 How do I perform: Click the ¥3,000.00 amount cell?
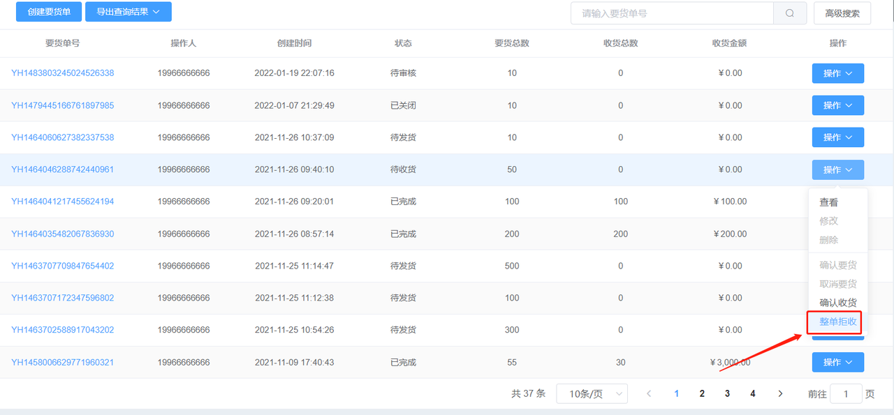pyautogui.click(x=729, y=362)
